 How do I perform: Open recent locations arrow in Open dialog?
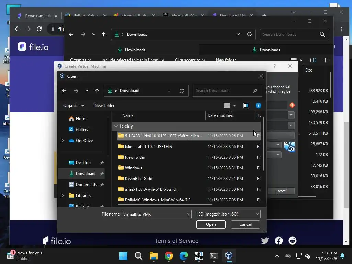tap(87, 91)
